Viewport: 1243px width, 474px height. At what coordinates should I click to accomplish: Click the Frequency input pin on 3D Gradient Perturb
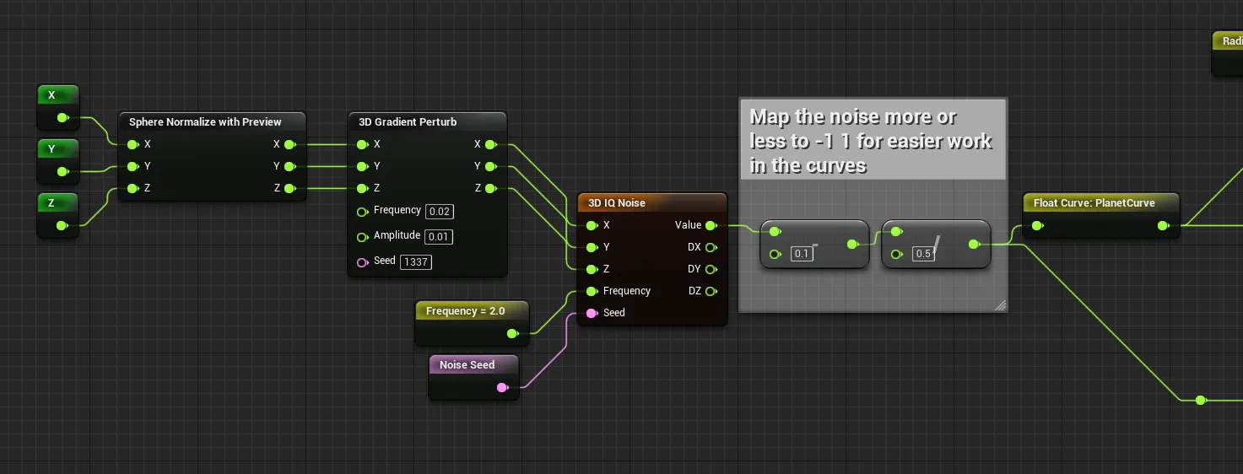[x=363, y=212]
